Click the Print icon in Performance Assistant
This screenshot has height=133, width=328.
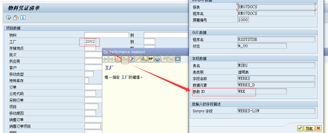(157, 59)
